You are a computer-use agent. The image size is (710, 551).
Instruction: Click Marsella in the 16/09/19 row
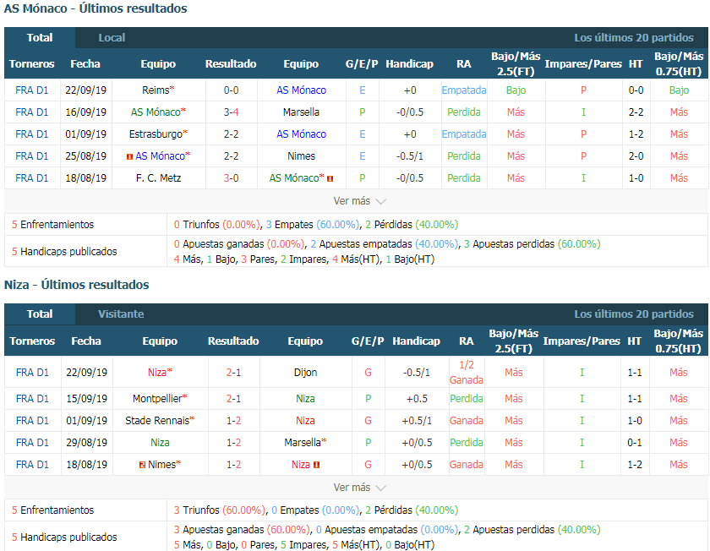click(x=301, y=112)
